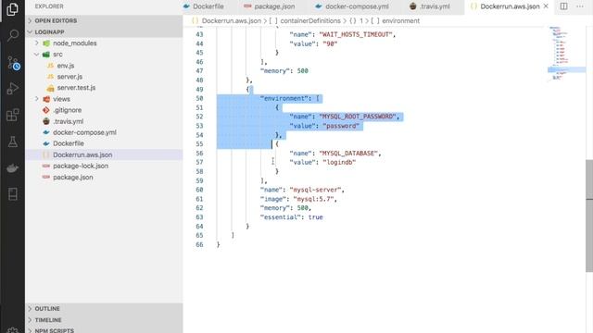
Task: Collapse the src folder
Action: (x=57, y=55)
